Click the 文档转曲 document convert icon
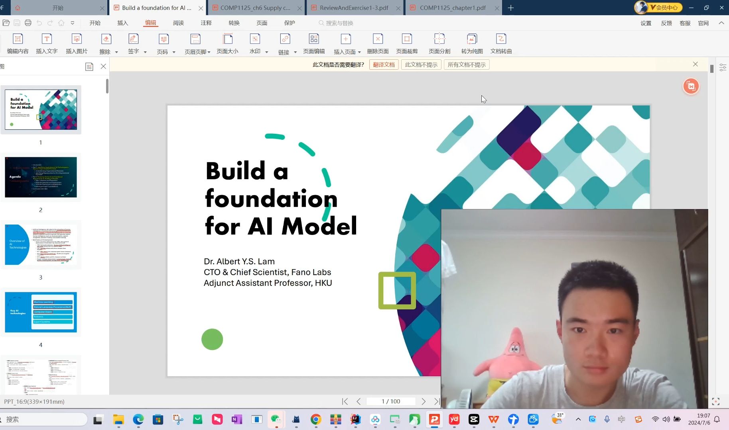 pos(501,39)
